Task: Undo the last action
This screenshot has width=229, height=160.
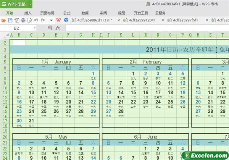Action: tap(35, 20)
